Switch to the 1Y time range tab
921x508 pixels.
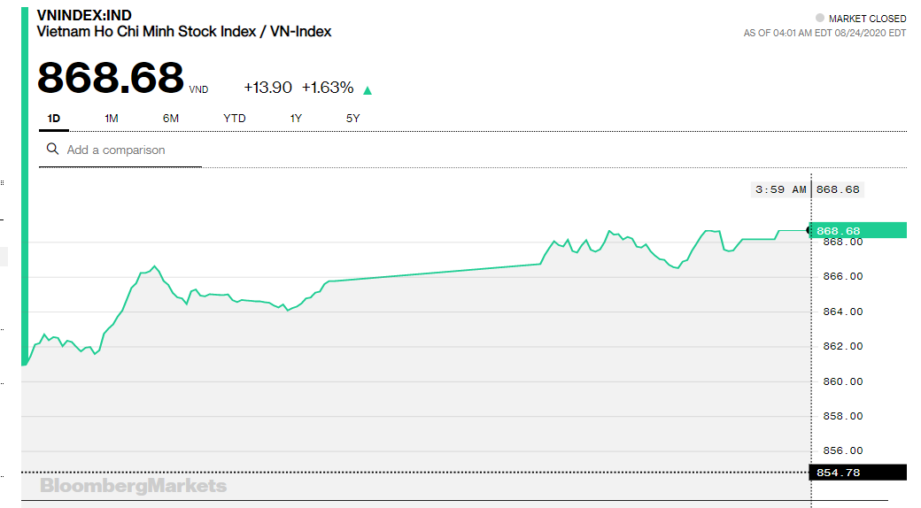(x=296, y=119)
